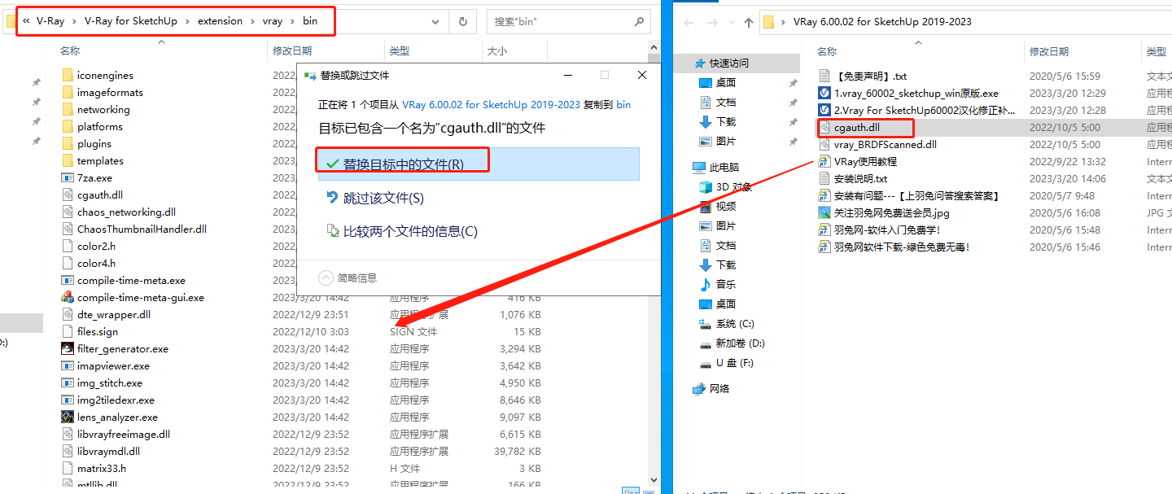1172x494 pixels.
Task: Click the lens_analyzer.exe application icon
Action: tap(68, 417)
